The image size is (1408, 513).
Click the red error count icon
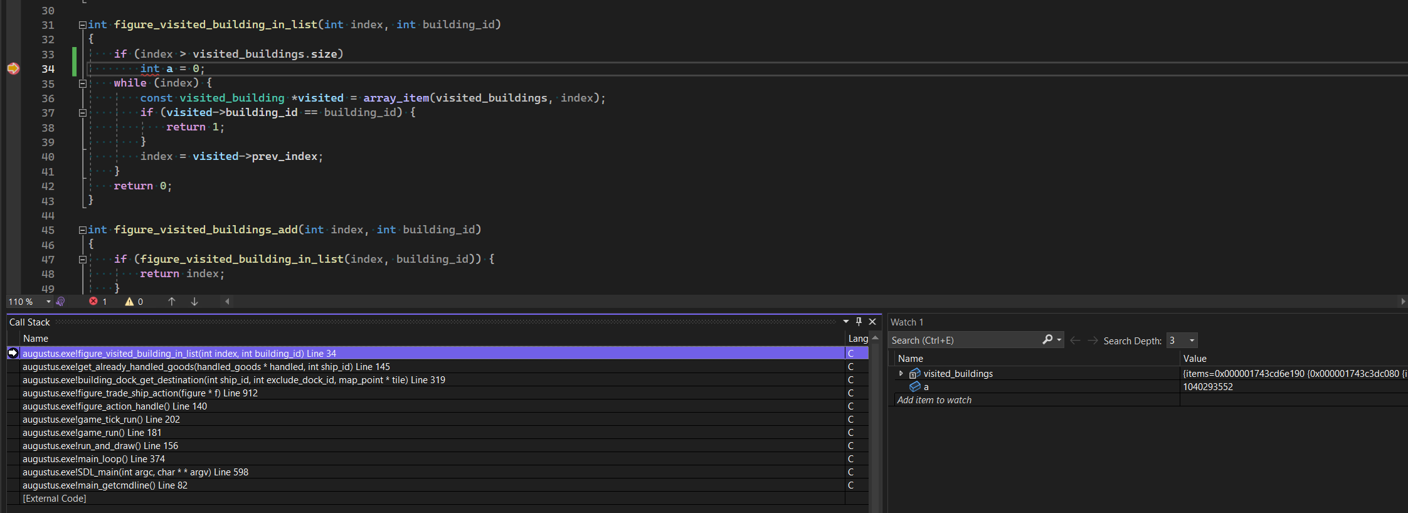point(93,302)
